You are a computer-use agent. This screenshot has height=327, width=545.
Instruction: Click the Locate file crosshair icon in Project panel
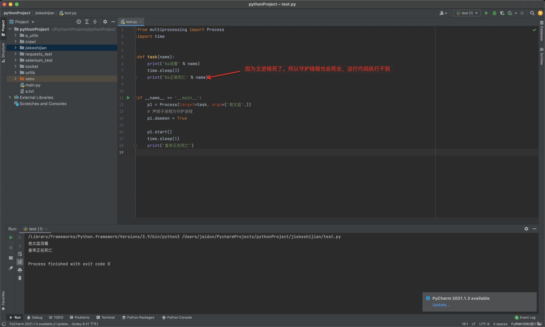click(79, 22)
